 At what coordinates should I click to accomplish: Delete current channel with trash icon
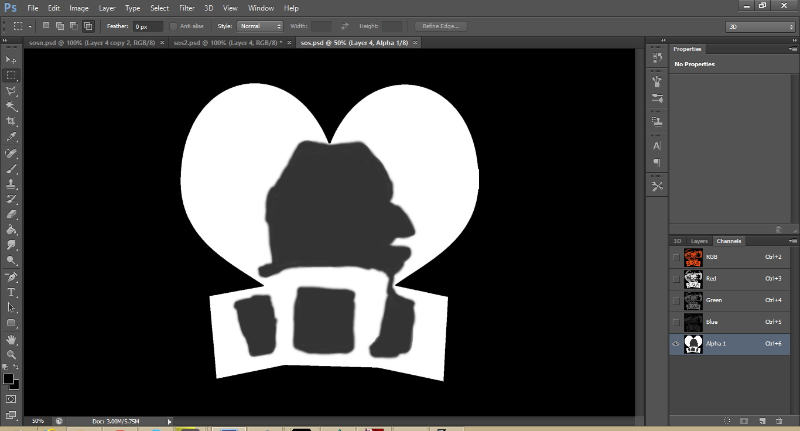(779, 421)
